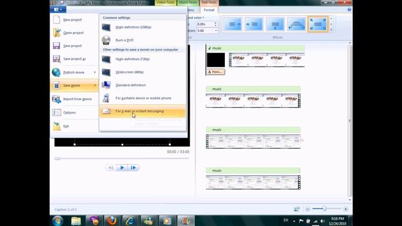Select the first music track bar
This screenshot has height=226, width=402.
256,48
